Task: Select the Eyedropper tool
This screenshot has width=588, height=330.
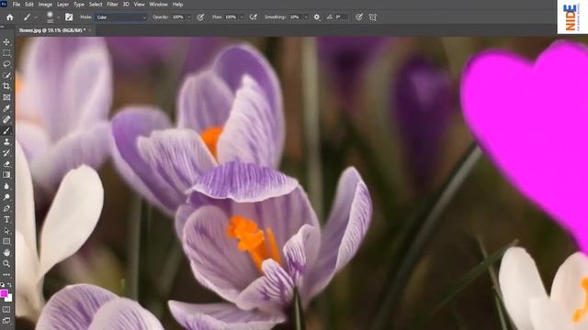Action: [x=6, y=108]
